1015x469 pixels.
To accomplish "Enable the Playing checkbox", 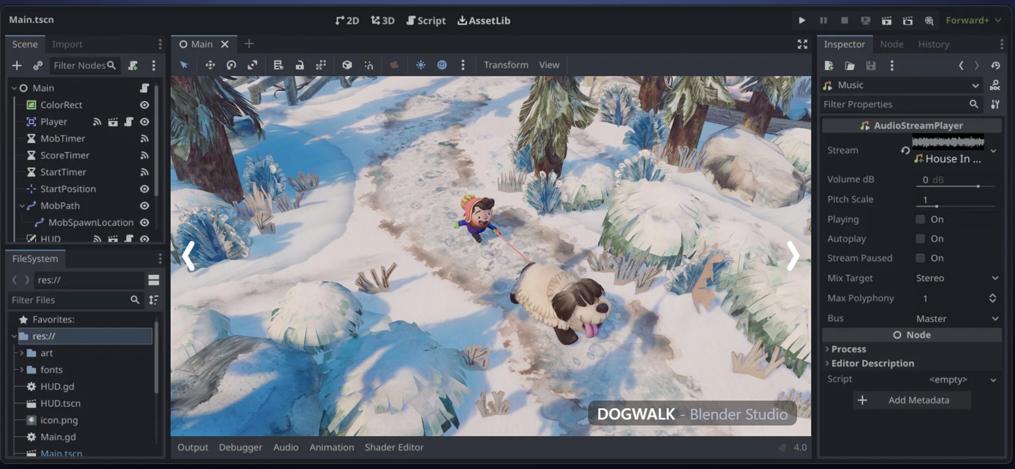I will (x=920, y=220).
